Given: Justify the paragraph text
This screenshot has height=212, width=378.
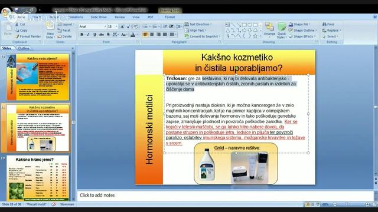Looking at the screenshot, I should (x=165, y=35).
